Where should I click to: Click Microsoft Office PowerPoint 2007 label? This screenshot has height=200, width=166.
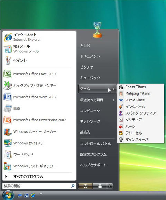coord(40,120)
